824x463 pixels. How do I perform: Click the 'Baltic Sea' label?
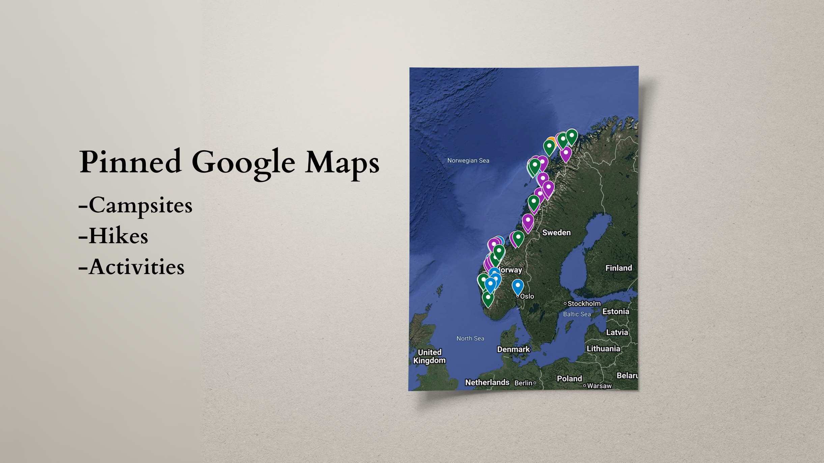click(577, 314)
